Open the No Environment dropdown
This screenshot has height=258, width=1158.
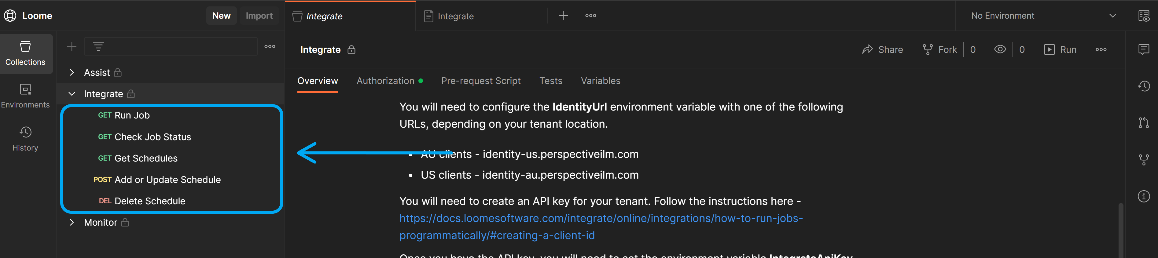[x=1043, y=16]
